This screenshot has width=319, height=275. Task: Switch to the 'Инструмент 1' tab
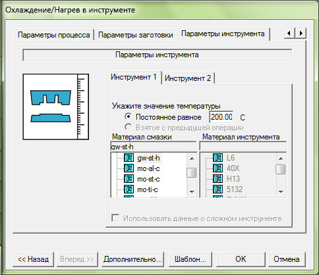[134, 77]
